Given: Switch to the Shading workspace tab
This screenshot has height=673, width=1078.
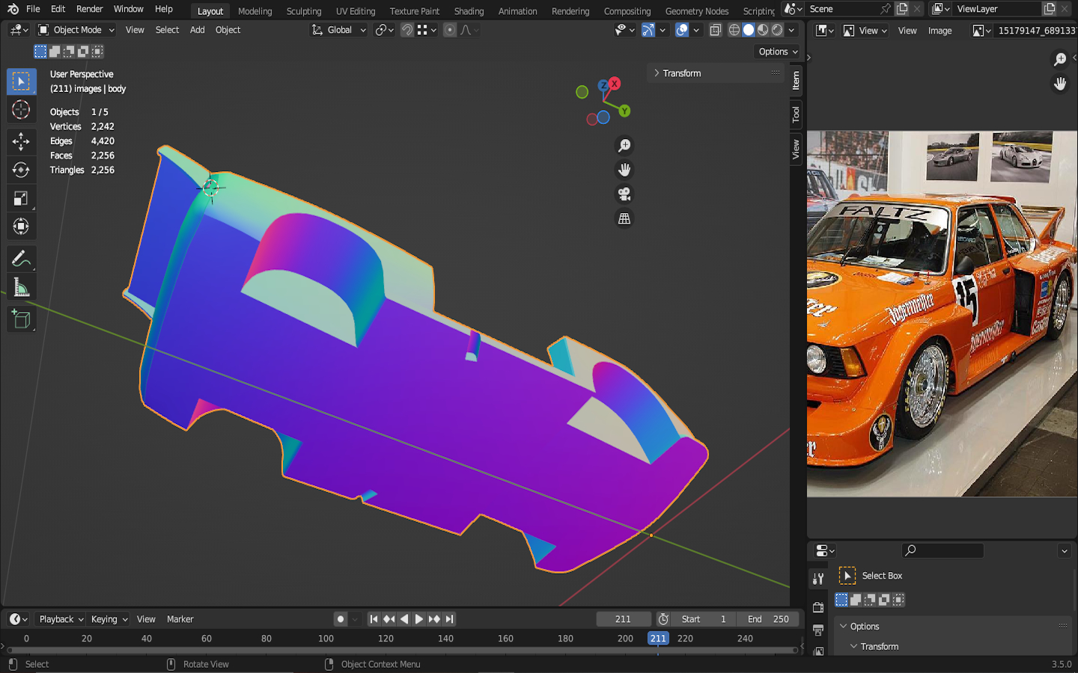Looking at the screenshot, I should coord(469,11).
